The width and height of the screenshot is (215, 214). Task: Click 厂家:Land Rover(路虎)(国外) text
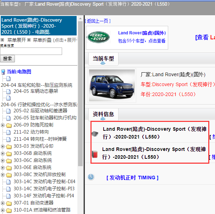point(173,75)
